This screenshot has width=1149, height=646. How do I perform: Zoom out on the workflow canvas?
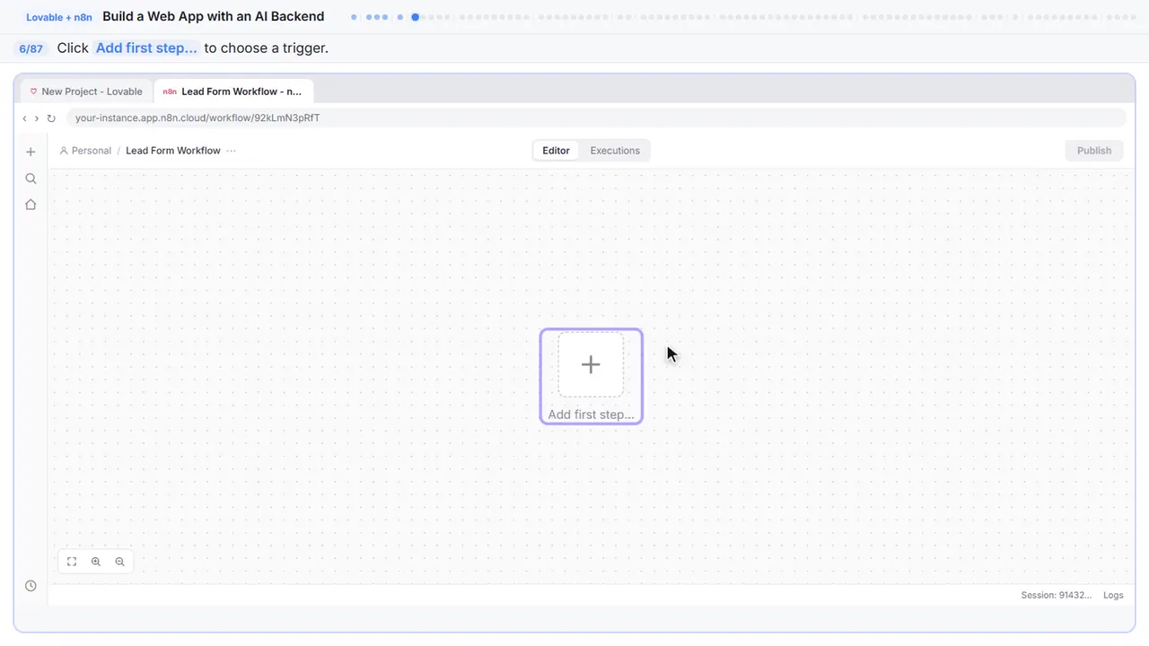click(120, 562)
